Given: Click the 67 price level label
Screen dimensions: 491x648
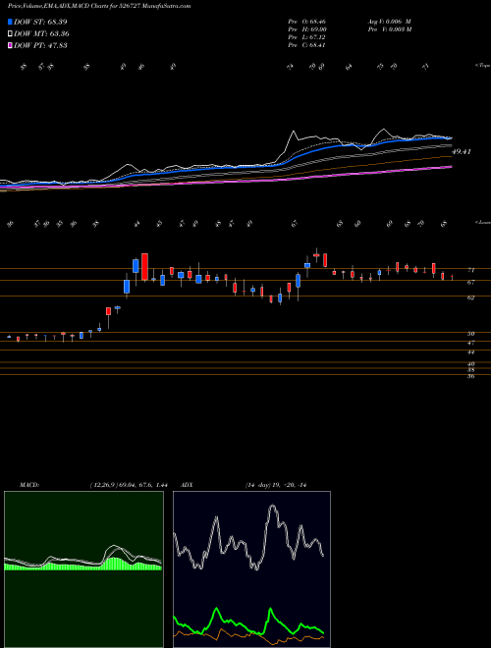Looking at the screenshot, I should point(470,282).
